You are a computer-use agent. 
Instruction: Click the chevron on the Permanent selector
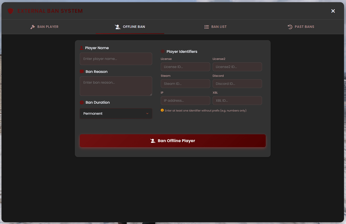147,114
